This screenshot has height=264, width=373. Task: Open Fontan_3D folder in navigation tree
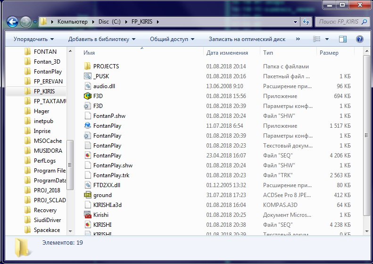point(47,62)
